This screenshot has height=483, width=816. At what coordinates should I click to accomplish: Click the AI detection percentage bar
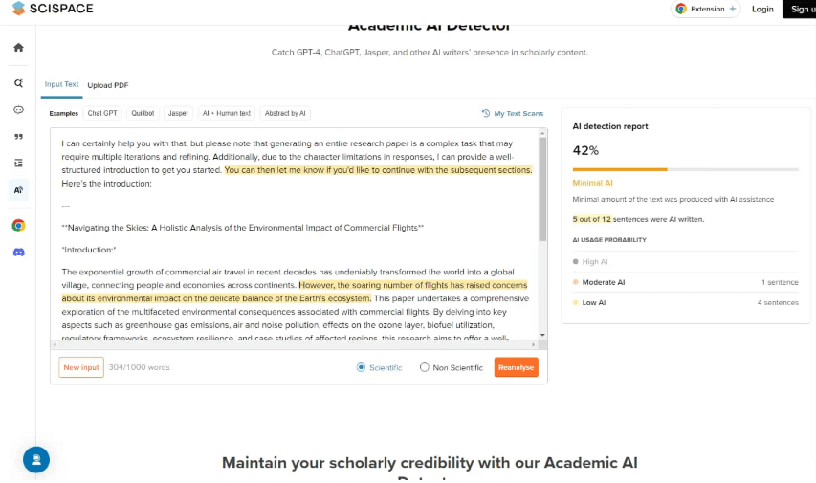pyautogui.click(x=684, y=170)
